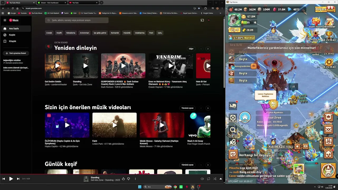Show next items in Günlük keşif carousel
This screenshot has width=338, height=190.
(208, 165)
